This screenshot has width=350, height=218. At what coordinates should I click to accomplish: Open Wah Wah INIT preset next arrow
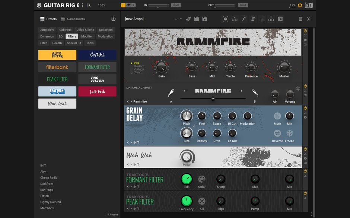click(x=131, y=165)
